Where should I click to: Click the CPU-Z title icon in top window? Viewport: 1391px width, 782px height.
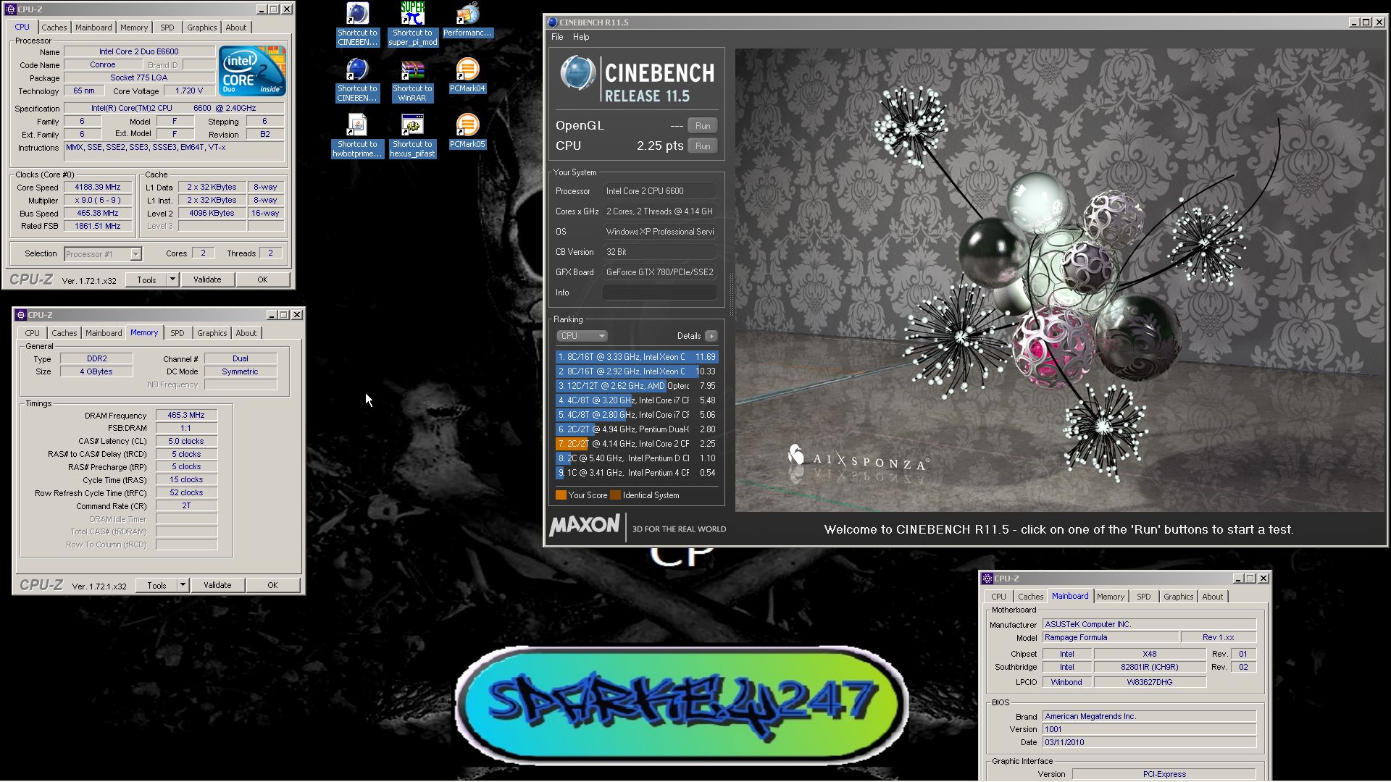pyautogui.click(x=11, y=9)
